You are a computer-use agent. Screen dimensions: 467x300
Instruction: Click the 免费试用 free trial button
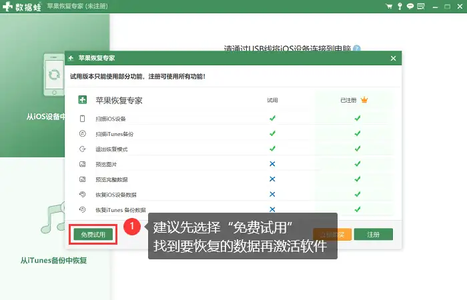pyautogui.click(x=93, y=234)
